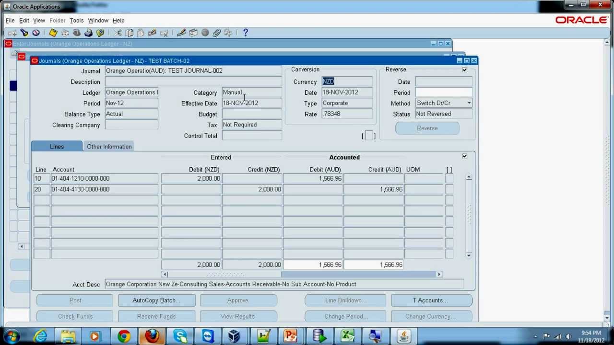Click the Rate field showing .78348

pyautogui.click(x=347, y=114)
